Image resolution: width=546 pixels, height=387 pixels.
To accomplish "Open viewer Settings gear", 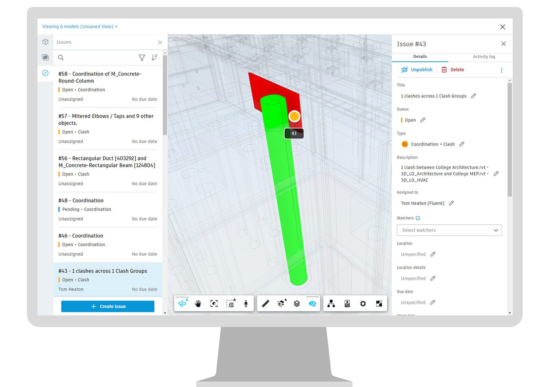I will click(363, 303).
